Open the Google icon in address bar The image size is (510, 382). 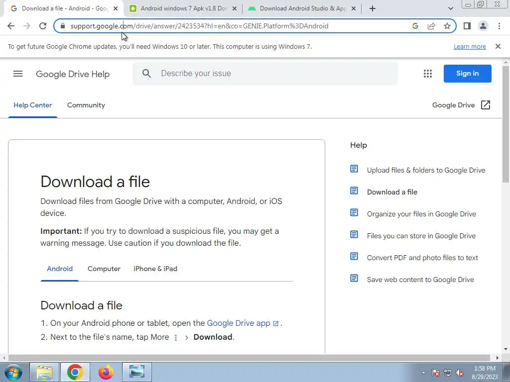coord(415,26)
